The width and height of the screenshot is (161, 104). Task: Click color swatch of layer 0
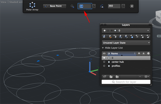109,58
